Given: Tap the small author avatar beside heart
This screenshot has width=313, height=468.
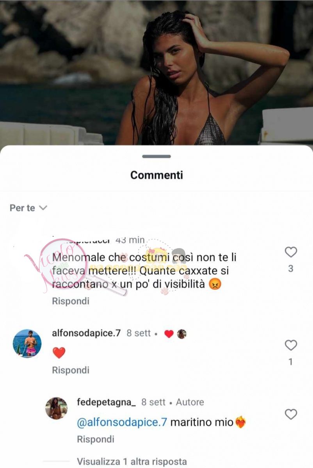Looking at the screenshot, I should pos(181,334).
